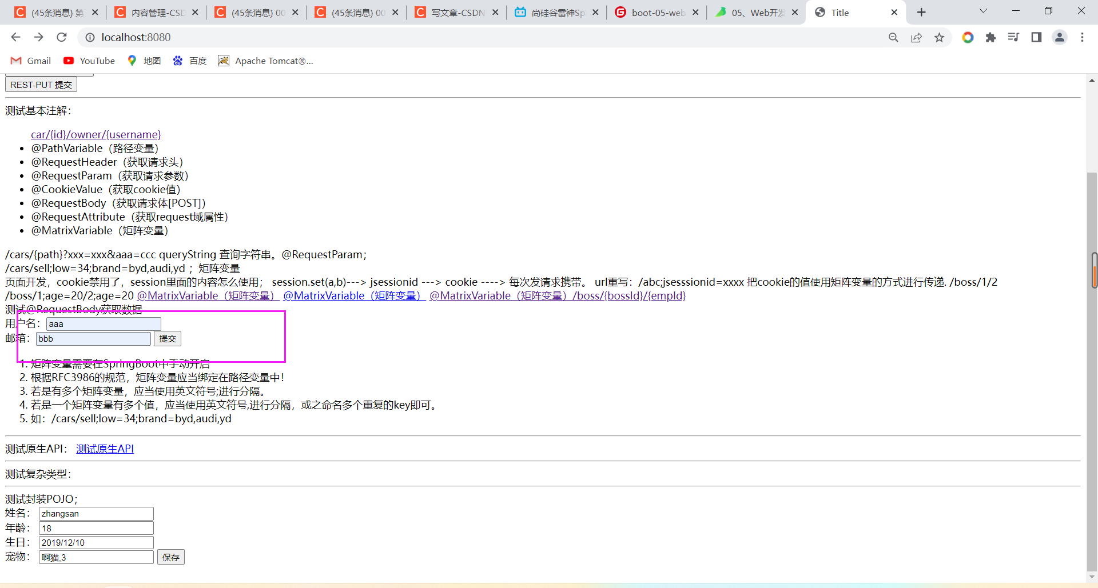Viewport: 1098px width, 588px height.
Task: Open the YouTube bookmark shortcut
Action: point(89,61)
